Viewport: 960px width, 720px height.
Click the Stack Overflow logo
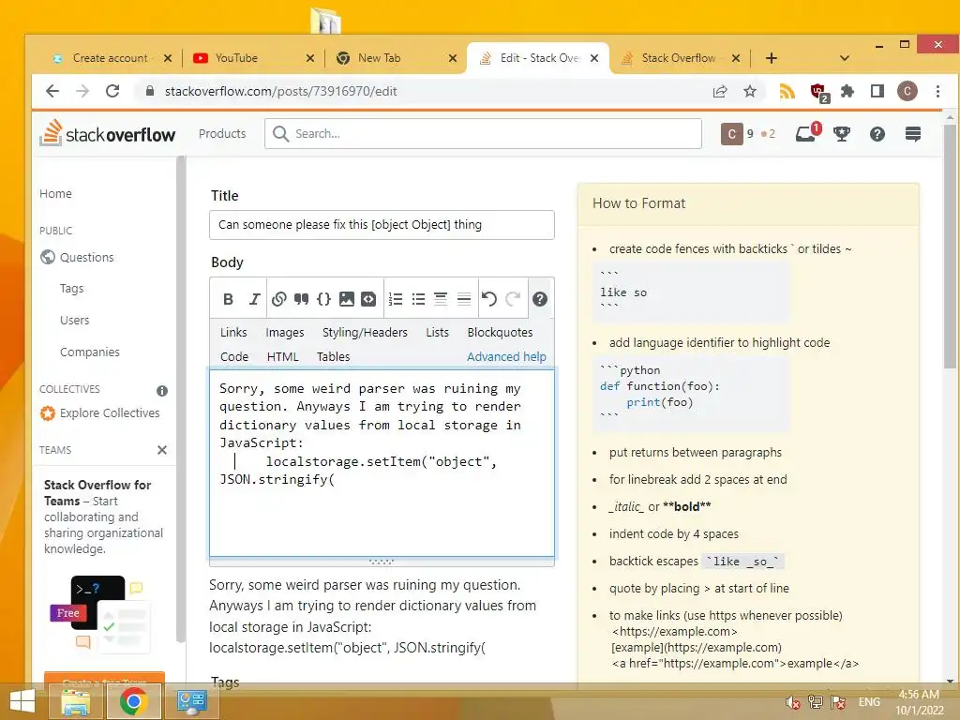click(x=108, y=133)
